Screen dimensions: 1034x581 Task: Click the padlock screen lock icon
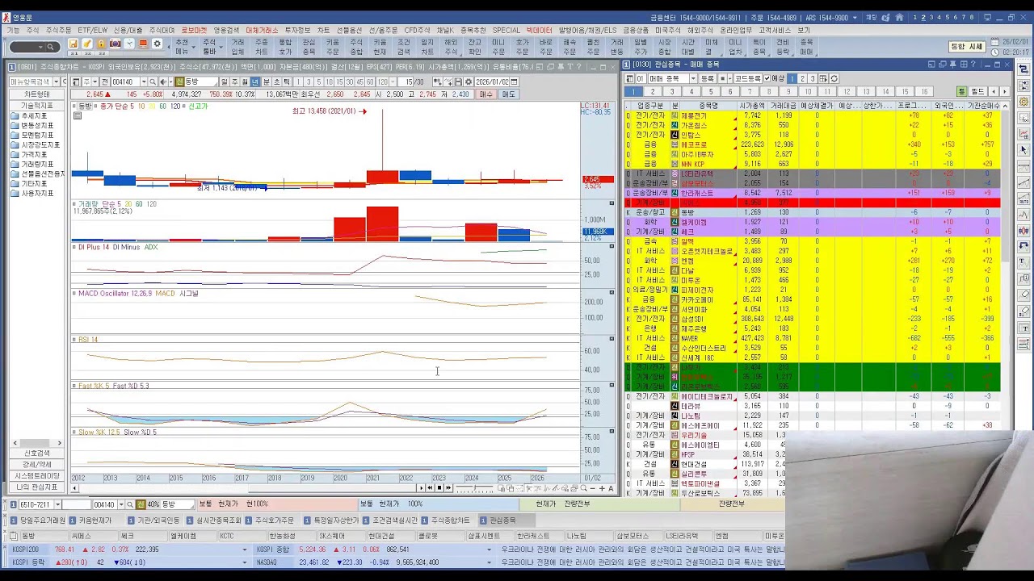(101, 44)
